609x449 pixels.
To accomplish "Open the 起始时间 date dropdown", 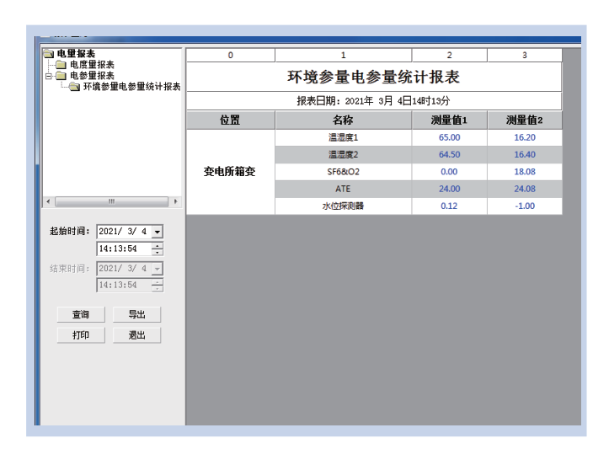I will click(x=158, y=232).
